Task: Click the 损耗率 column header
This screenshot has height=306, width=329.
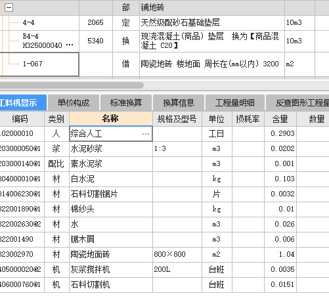Action: pyautogui.click(x=248, y=119)
